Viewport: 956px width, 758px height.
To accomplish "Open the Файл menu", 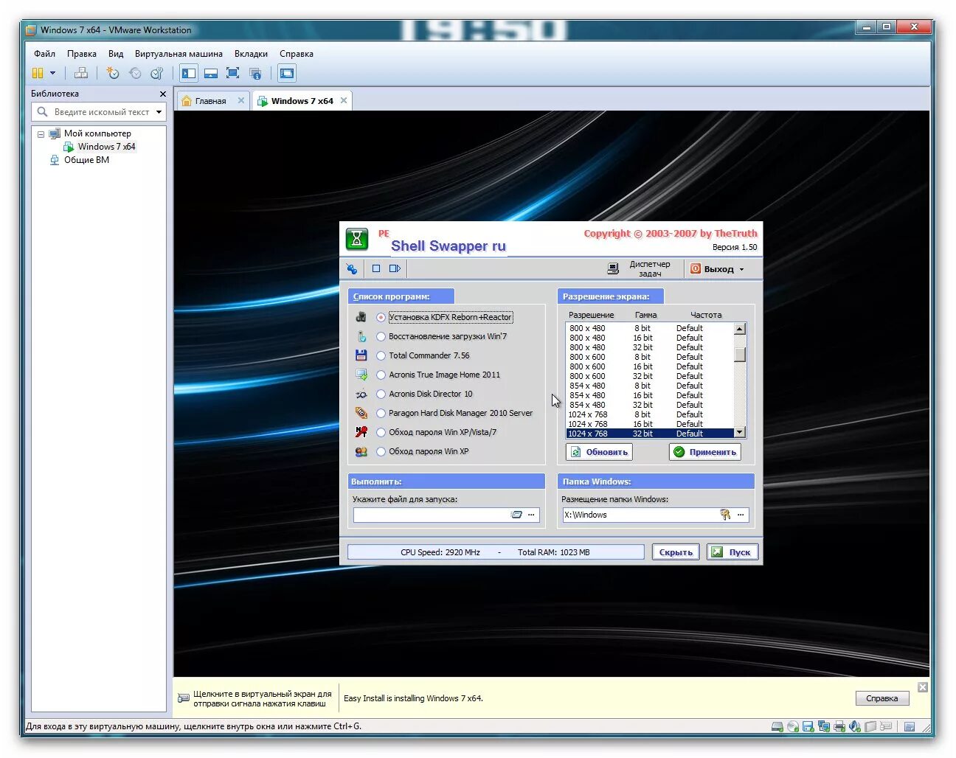I will tap(45, 54).
